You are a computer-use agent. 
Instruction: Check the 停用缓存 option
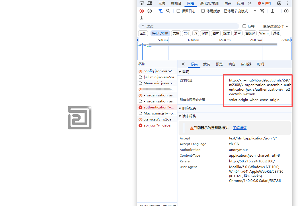click(203, 11)
